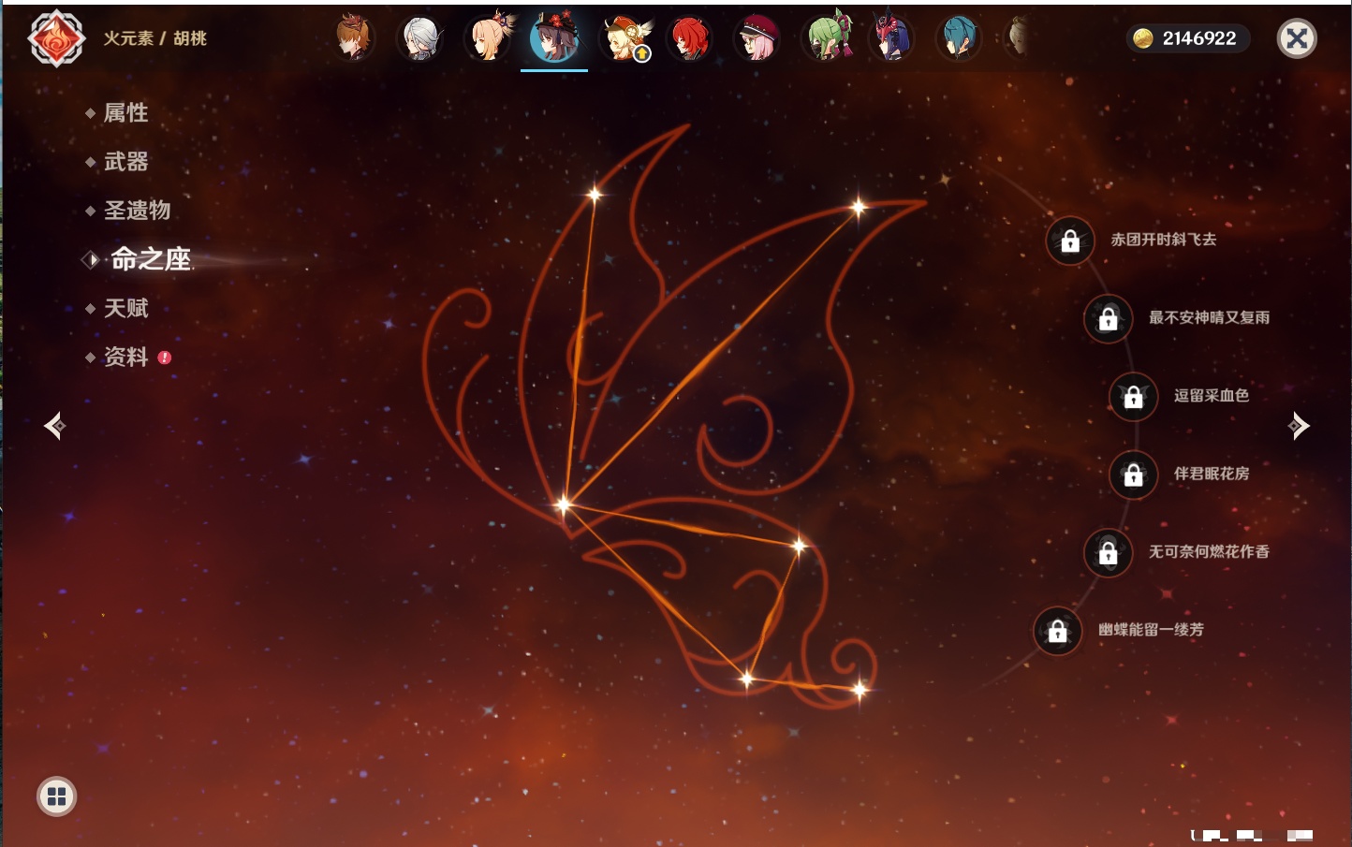The height and width of the screenshot is (847, 1352).
Task: Open the 资料 profile tab
Action: [x=125, y=357]
